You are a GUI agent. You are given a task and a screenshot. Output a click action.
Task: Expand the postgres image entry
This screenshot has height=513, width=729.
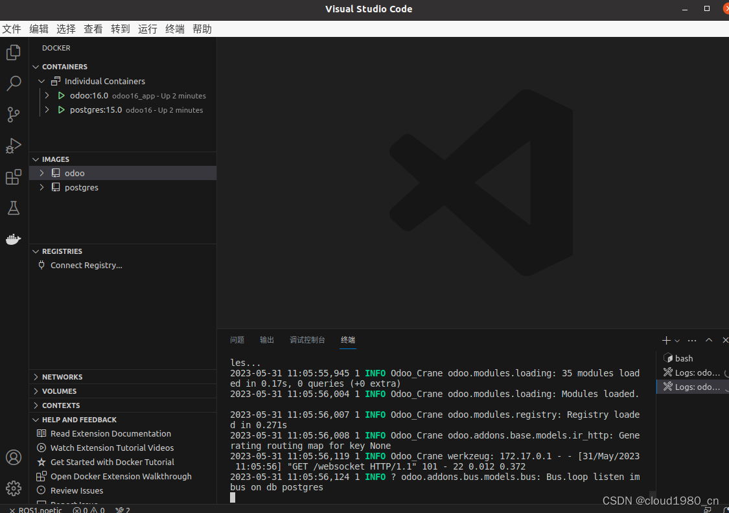[41, 187]
